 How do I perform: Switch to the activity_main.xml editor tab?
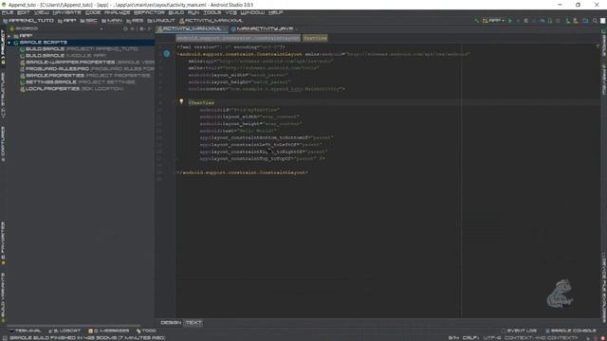[x=192, y=28]
